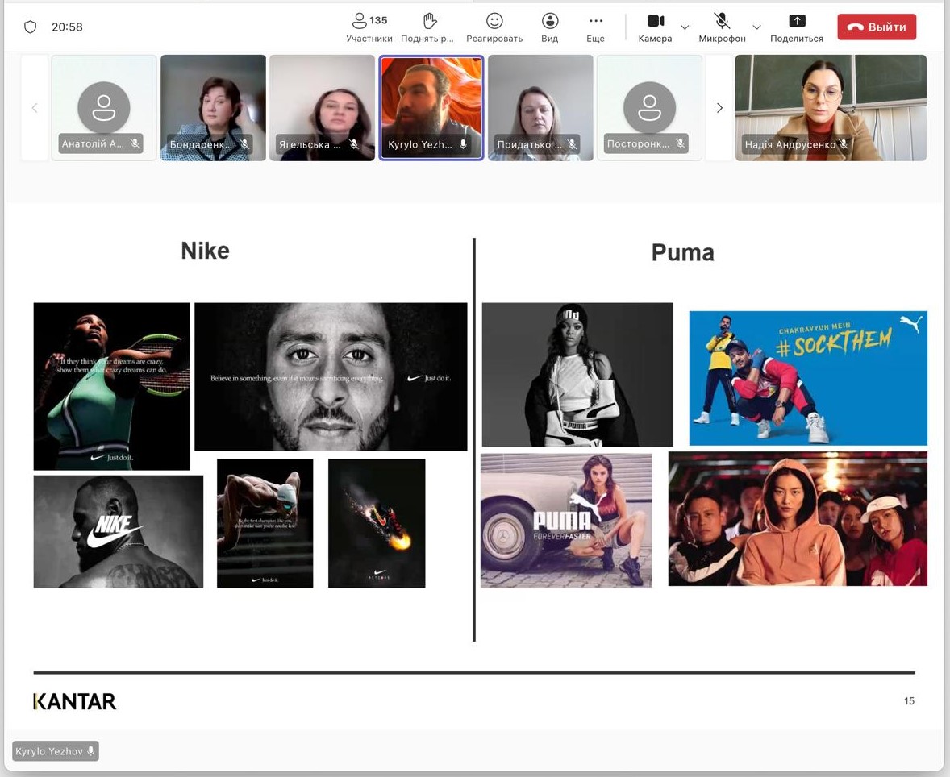
Task: Click the shield security icon
Action: (31, 27)
